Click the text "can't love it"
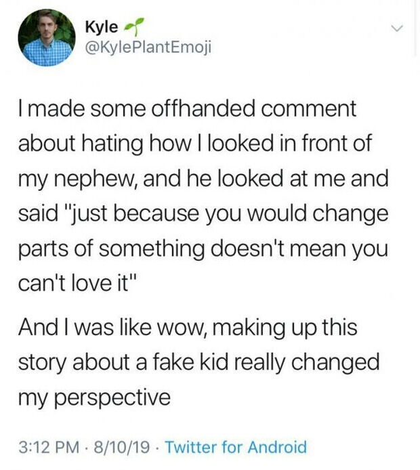The width and height of the screenshot is (420, 470). (78, 284)
